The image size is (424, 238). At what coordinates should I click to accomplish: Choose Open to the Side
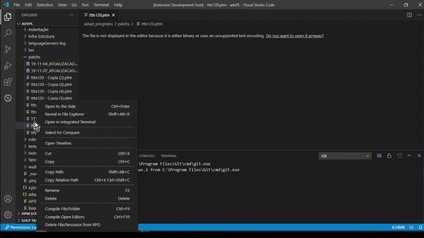tap(87, 106)
